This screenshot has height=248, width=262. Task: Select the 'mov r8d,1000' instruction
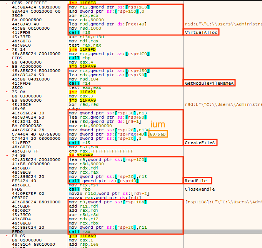(85, 28)
